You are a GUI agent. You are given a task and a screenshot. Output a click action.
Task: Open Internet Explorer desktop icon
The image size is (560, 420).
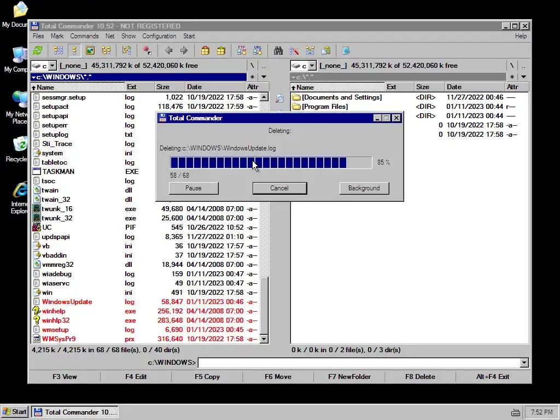[x=20, y=190]
